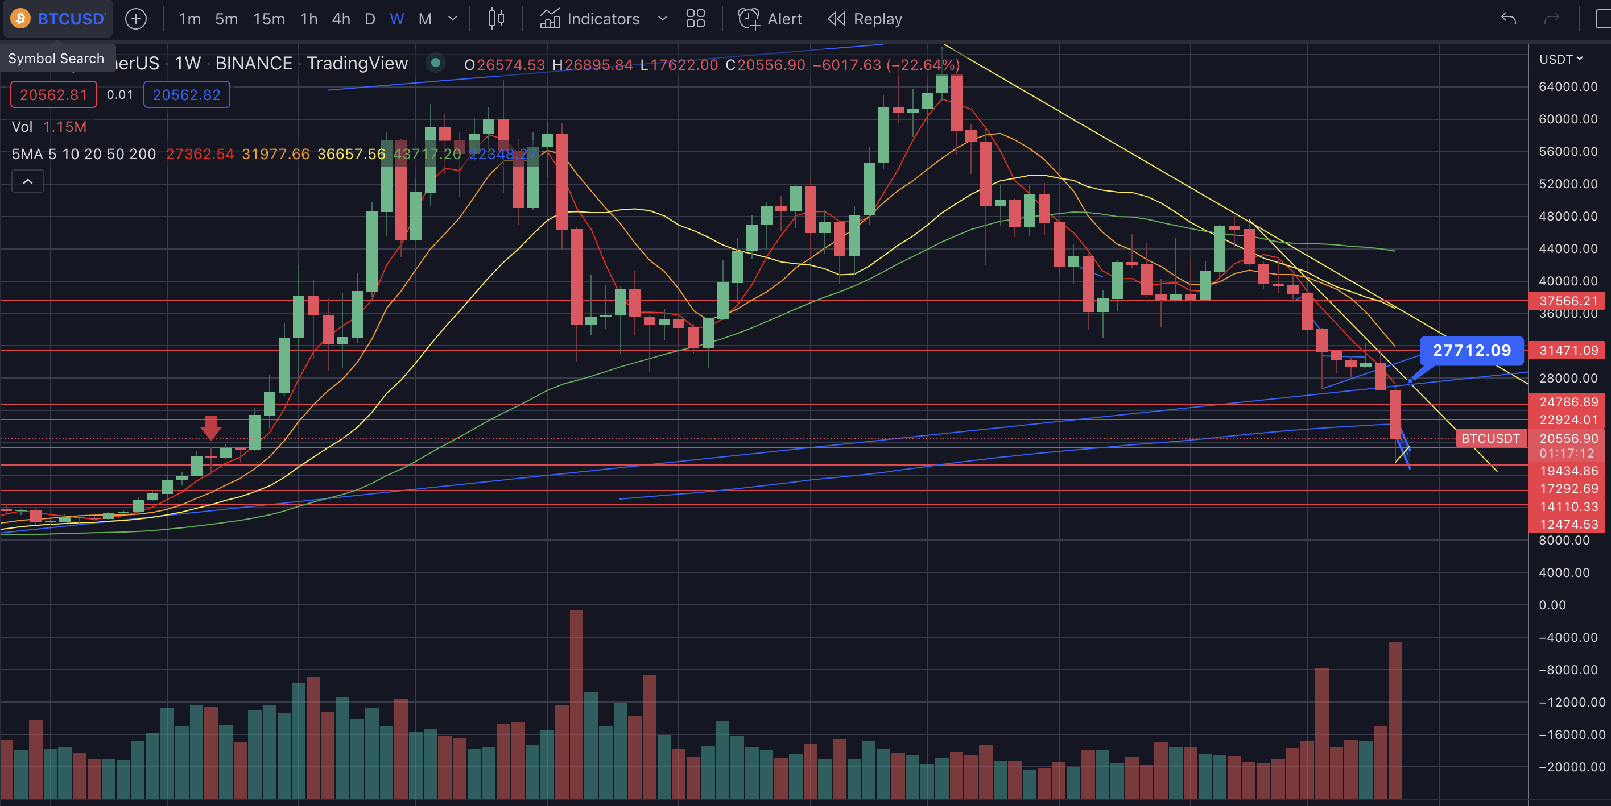Open the USDT currency dropdown
Image resolution: width=1611 pixels, height=806 pixels.
(1560, 59)
